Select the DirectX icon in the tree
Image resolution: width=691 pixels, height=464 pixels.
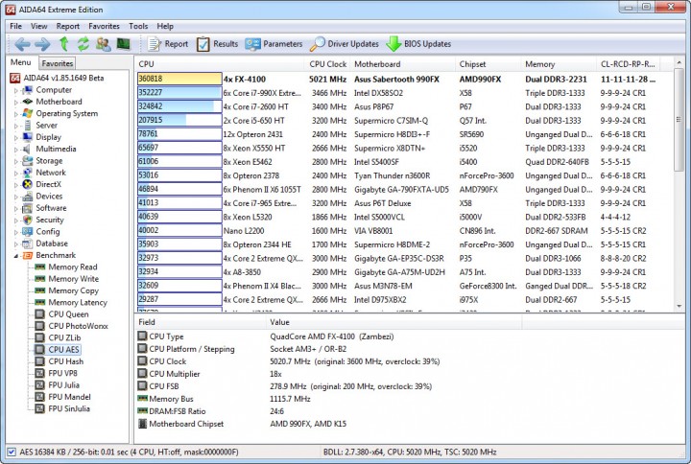click(27, 184)
